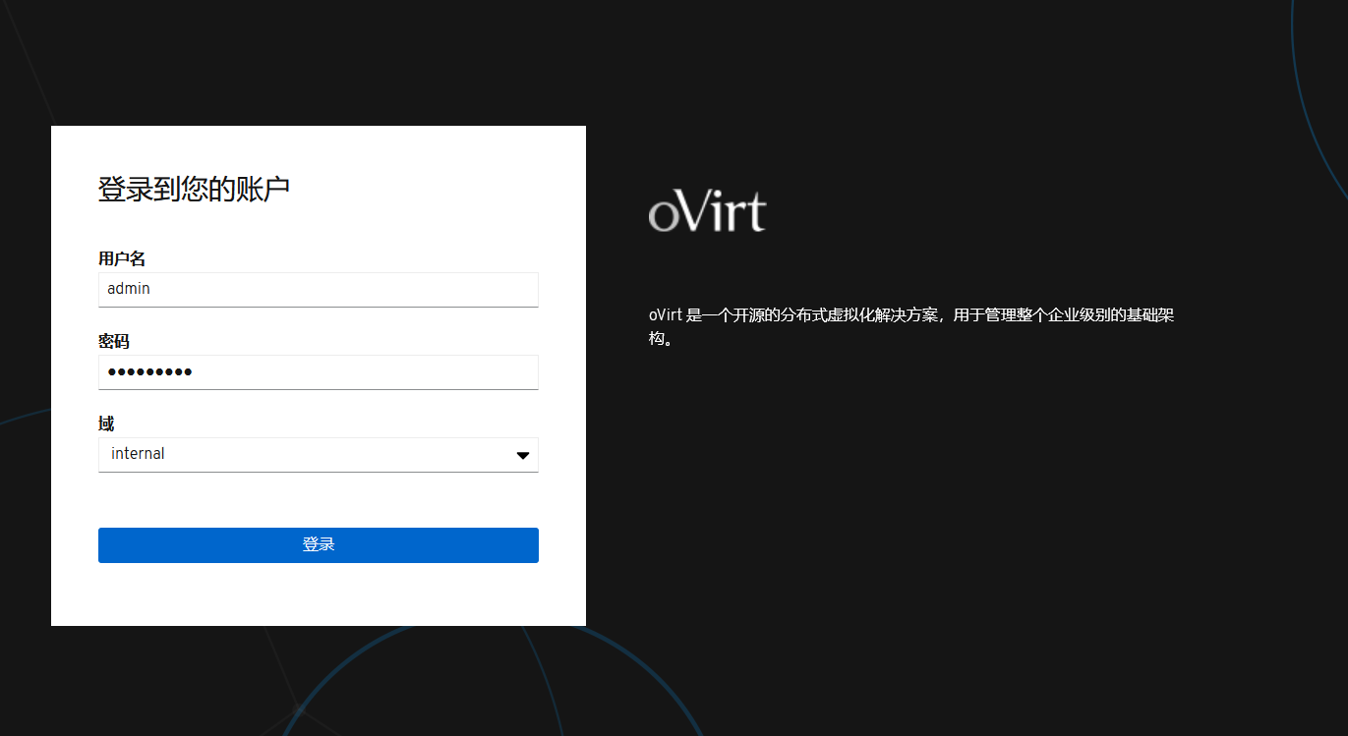This screenshot has height=736, width=1348.
Task: Click the 登录到您的账户 heading
Action: (194, 190)
